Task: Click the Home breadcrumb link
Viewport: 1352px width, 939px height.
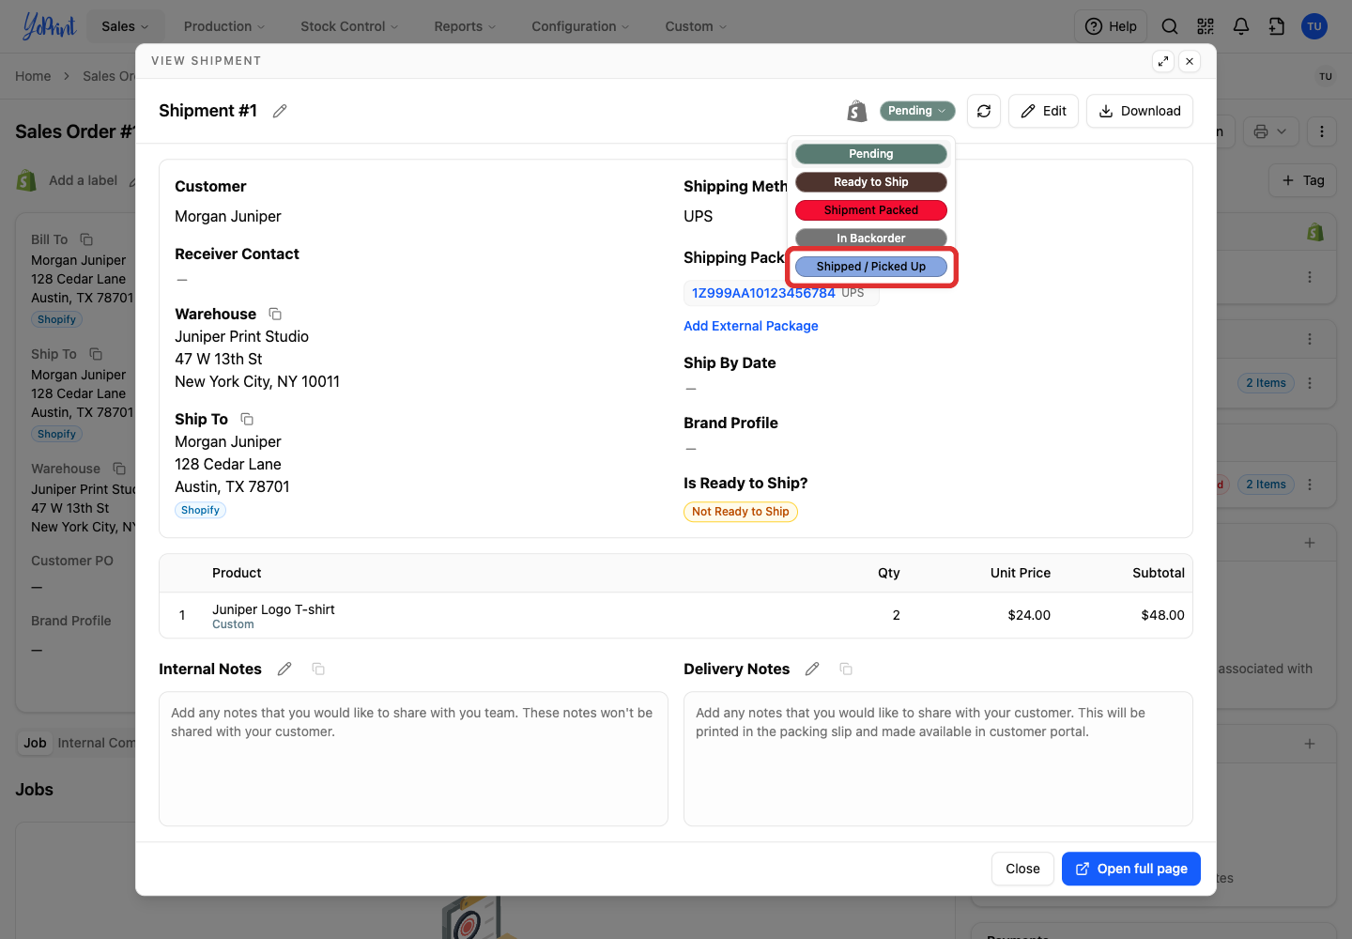Action: [33, 76]
